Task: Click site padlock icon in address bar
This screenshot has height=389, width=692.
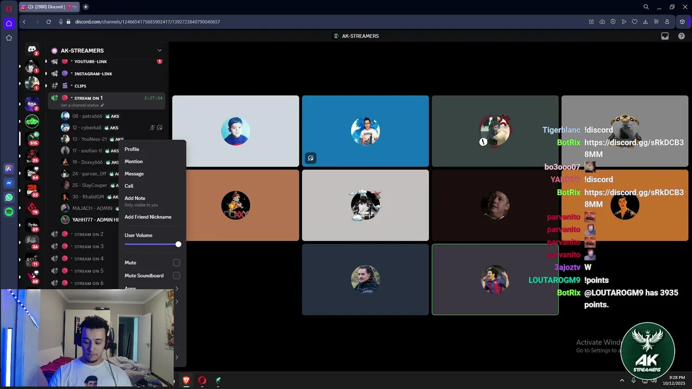Action: (x=68, y=22)
